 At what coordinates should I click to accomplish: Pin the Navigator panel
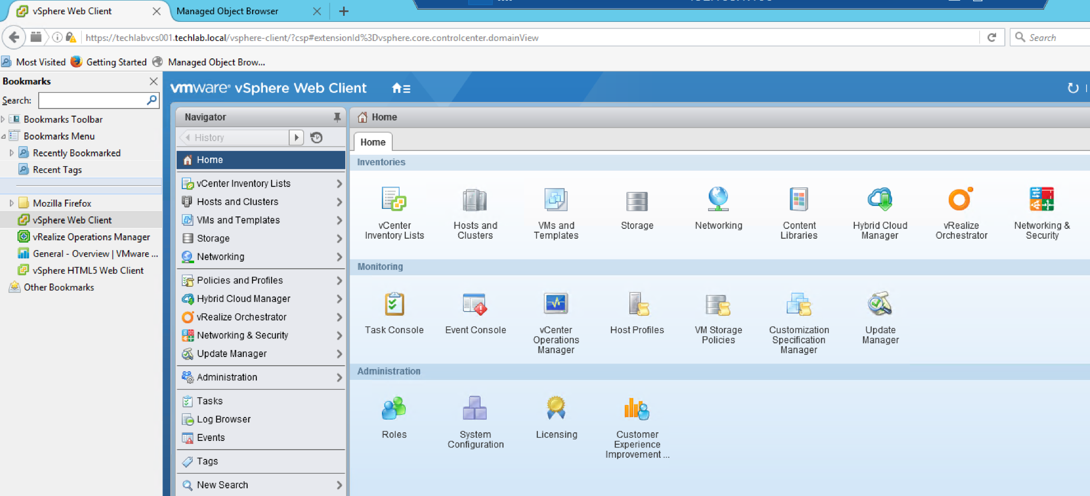coord(337,117)
